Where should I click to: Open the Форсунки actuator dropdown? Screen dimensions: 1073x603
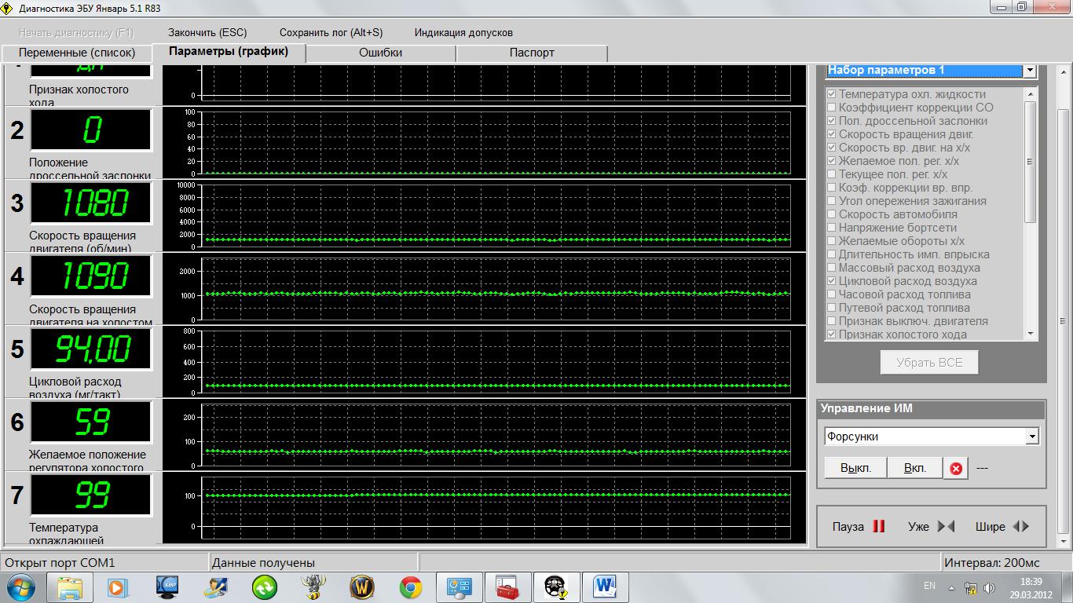pyautogui.click(x=1032, y=437)
